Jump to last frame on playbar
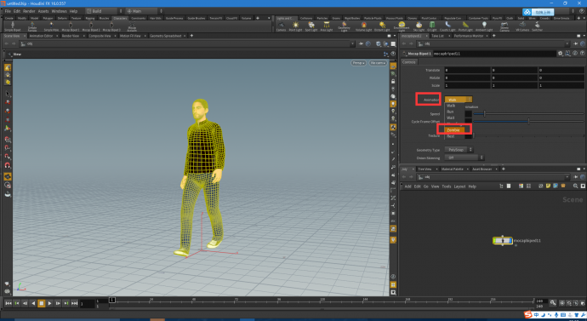The width and height of the screenshot is (587, 321). pos(75,303)
